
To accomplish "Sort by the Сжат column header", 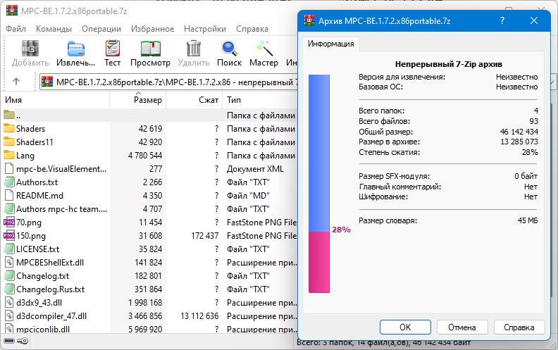I will [194, 100].
